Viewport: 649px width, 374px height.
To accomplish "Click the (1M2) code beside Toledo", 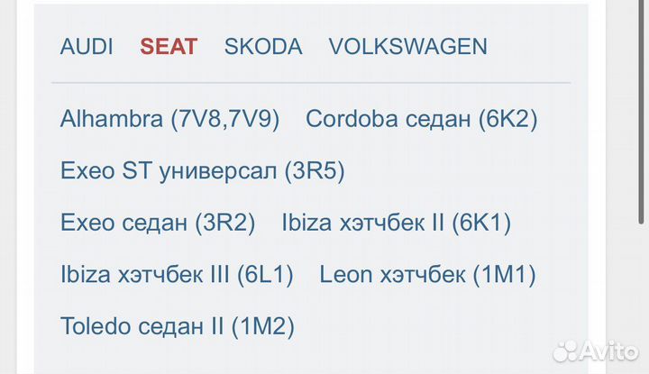I will pyautogui.click(x=262, y=326).
